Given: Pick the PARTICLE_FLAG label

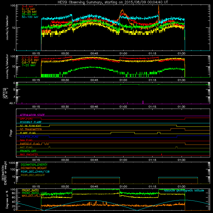Looking at the screenshot, I should pyautogui.click(x=30, y=144).
